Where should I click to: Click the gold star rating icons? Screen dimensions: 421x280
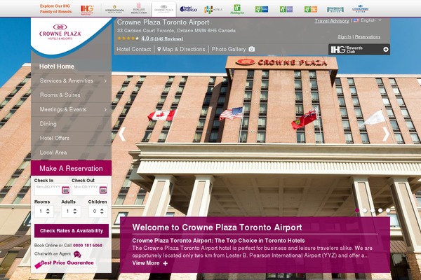coord(128,38)
